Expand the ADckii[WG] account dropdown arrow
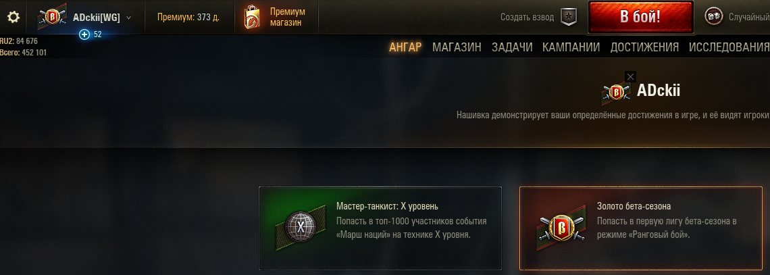 128,18
